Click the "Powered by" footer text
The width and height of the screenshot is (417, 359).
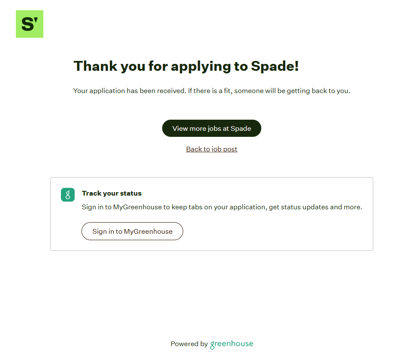pos(189,344)
